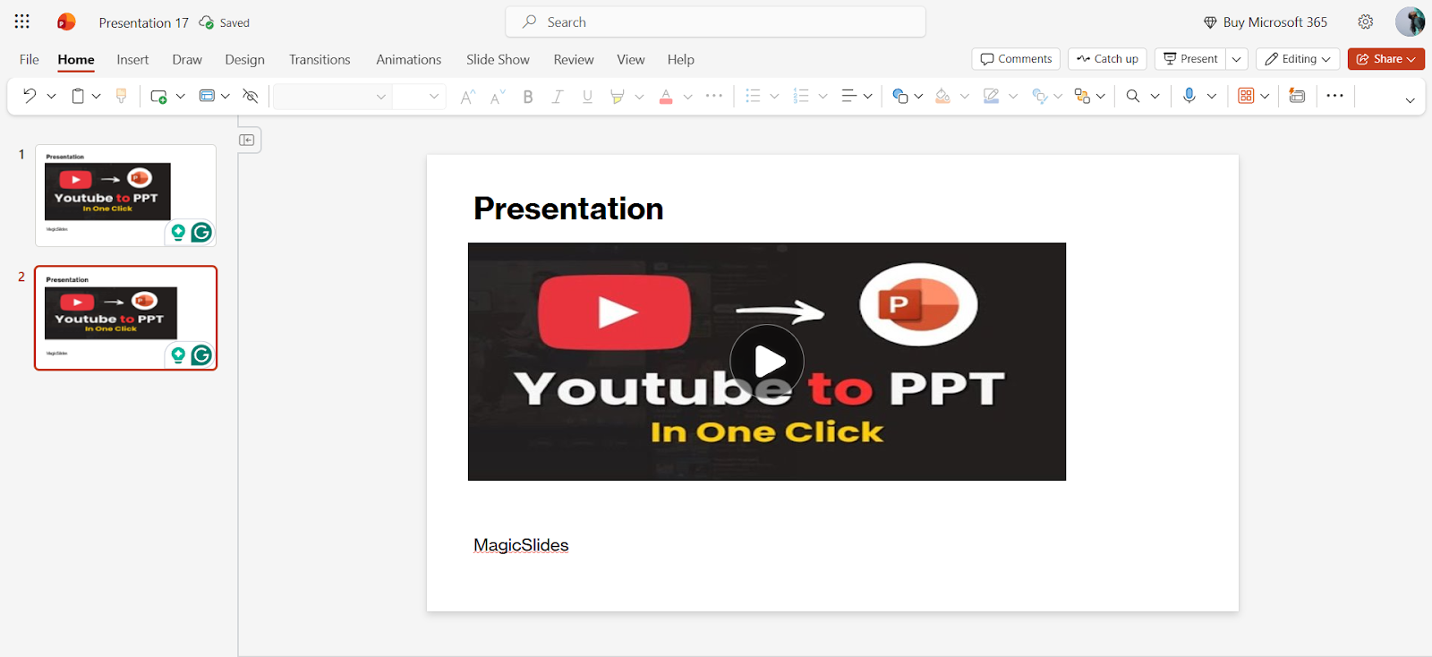
Task: Undo the last action
Action: (x=30, y=96)
